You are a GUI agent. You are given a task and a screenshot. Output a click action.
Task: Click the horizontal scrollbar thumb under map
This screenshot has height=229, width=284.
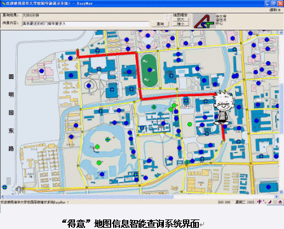pos(89,197)
